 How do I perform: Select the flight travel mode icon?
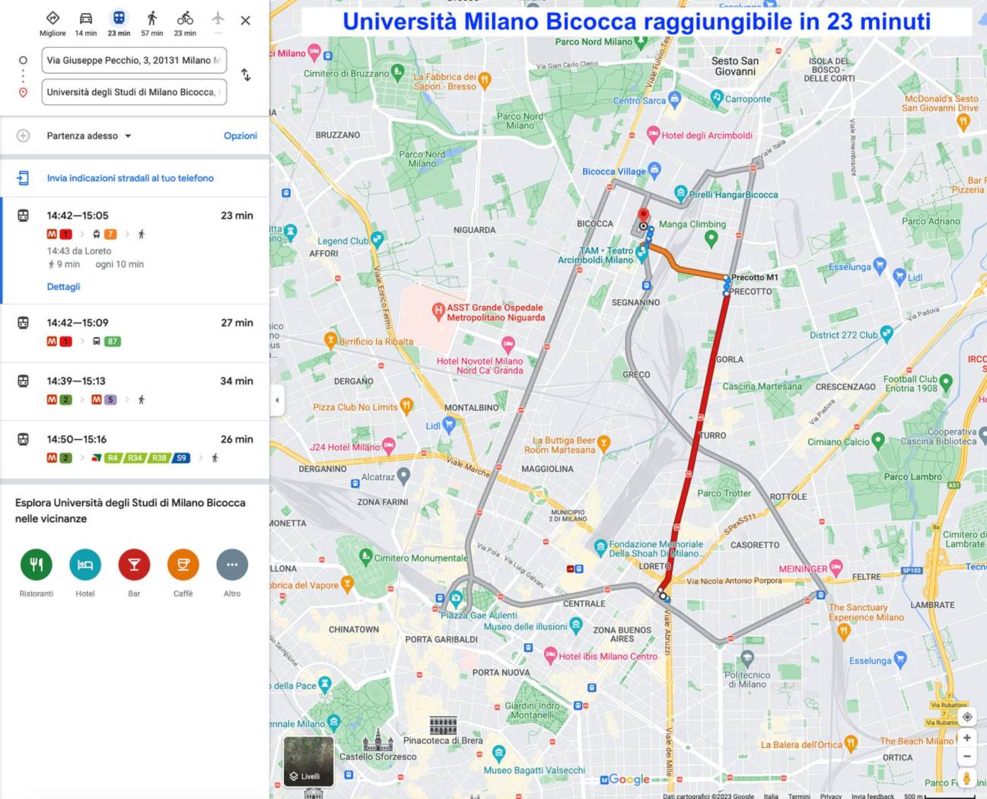coord(218,18)
